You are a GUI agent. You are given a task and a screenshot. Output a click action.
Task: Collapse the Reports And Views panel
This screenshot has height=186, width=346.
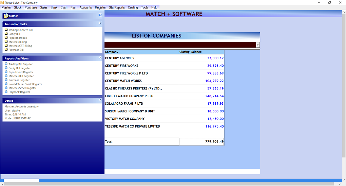100,58
